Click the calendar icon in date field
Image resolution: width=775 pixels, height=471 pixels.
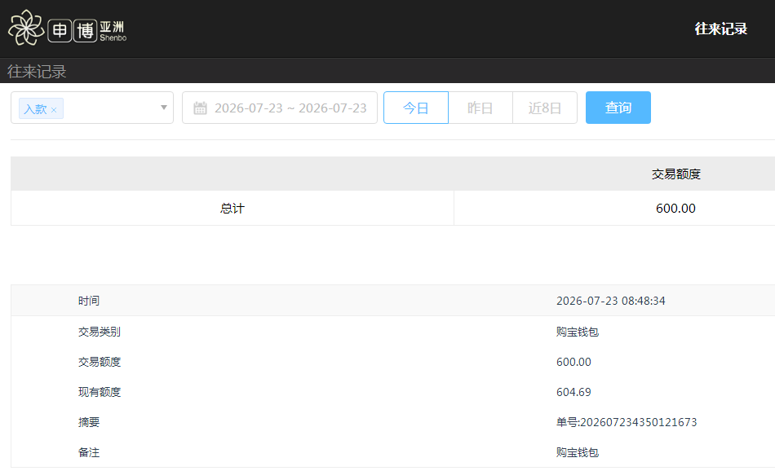coord(200,108)
